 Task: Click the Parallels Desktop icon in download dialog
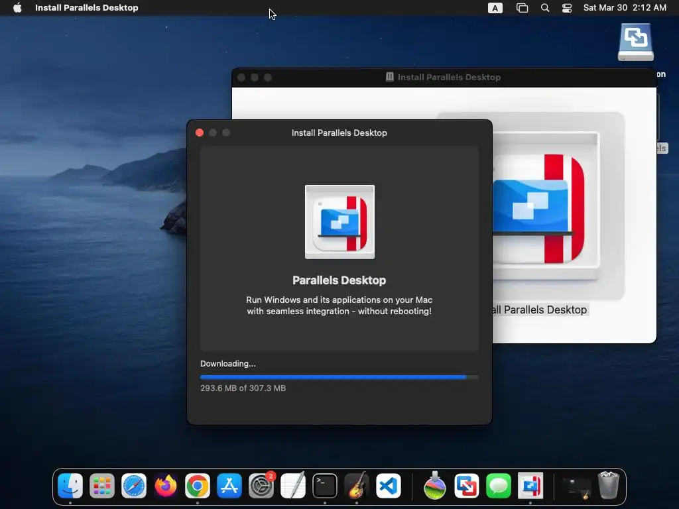pos(339,222)
